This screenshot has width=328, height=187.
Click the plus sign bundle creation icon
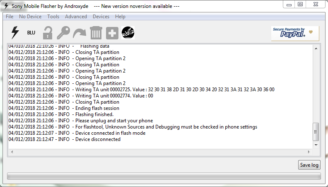pos(112,33)
